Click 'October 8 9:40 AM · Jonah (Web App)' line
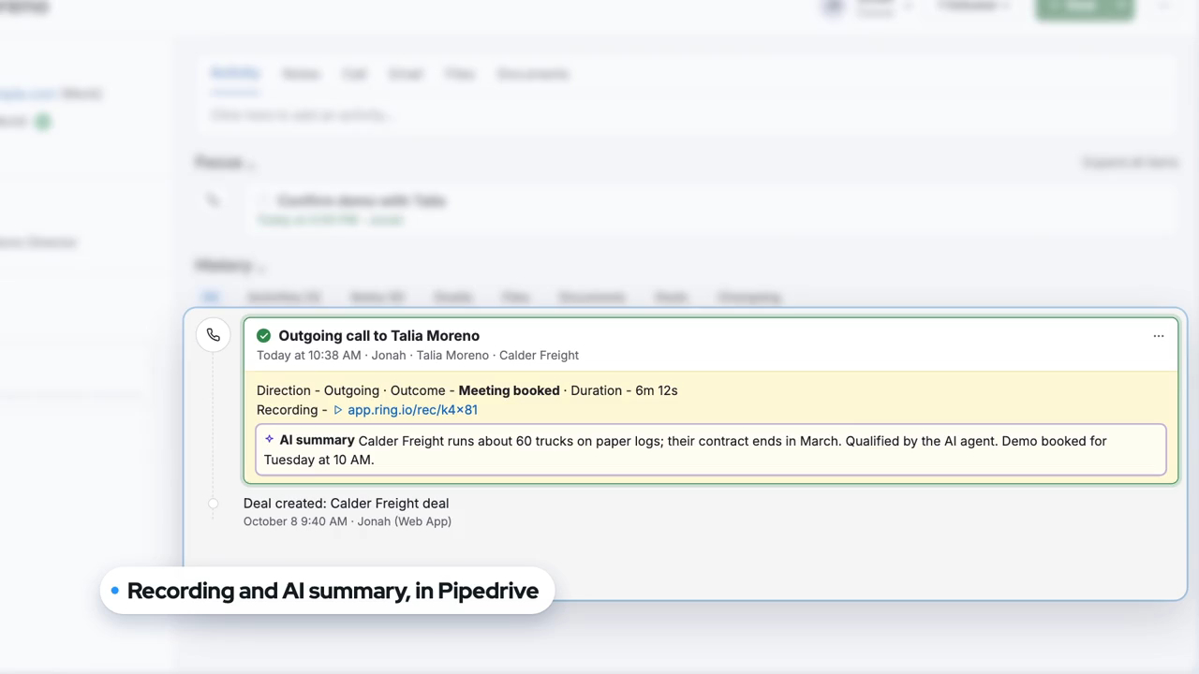 348,521
